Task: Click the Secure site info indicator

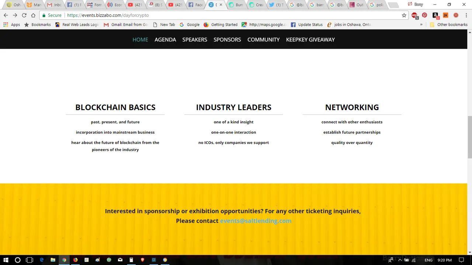Action: point(52,15)
